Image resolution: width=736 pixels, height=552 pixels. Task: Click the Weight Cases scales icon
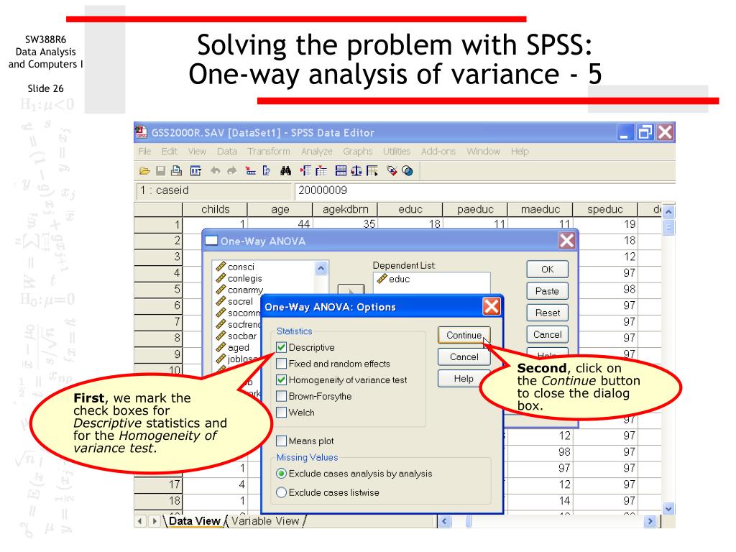[x=356, y=171]
